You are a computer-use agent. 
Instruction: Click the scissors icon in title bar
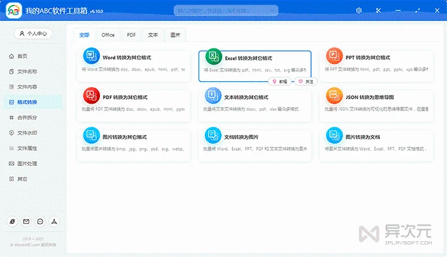point(378,10)
